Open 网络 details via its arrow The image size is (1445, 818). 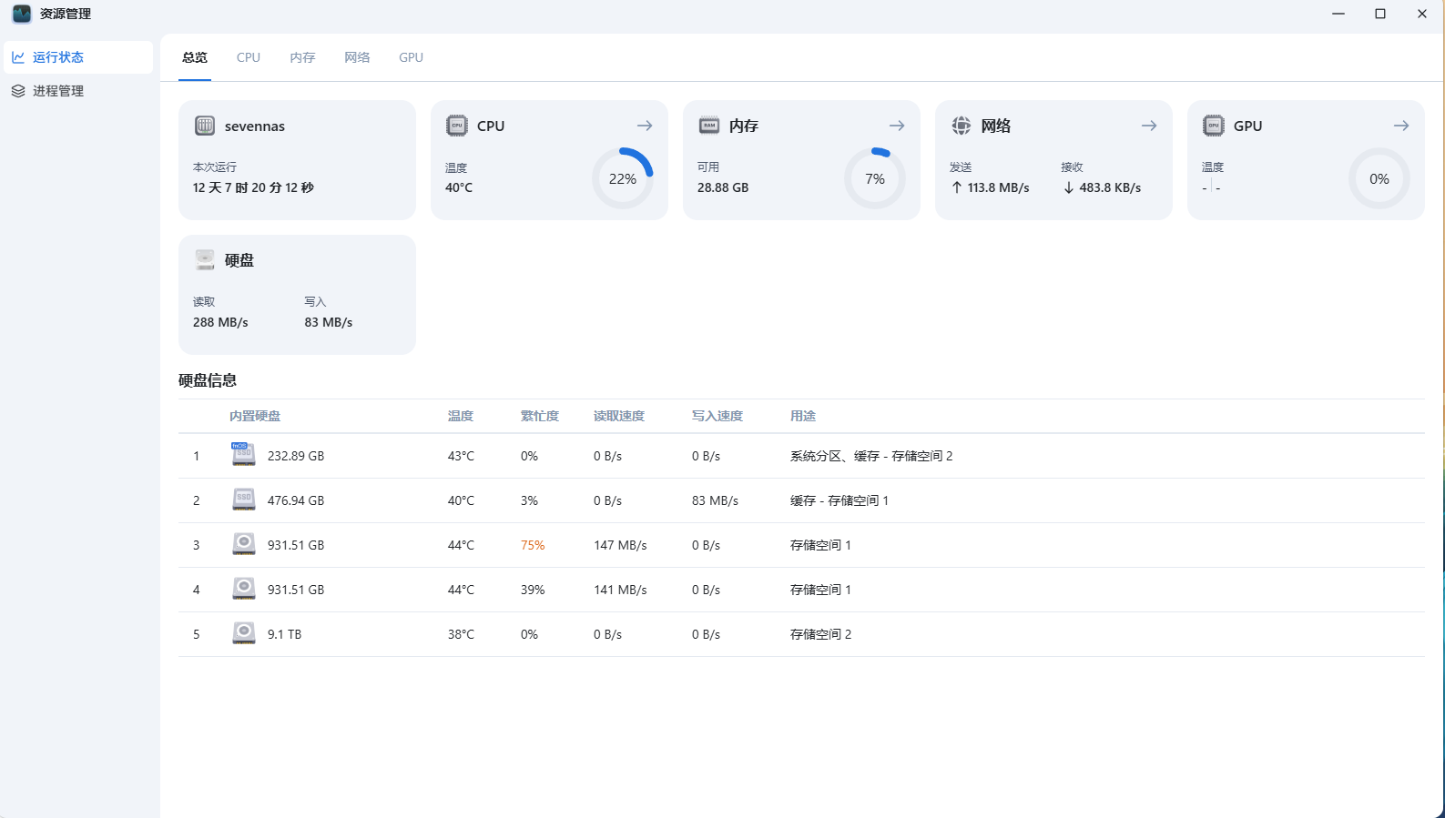coord(1149,126)
